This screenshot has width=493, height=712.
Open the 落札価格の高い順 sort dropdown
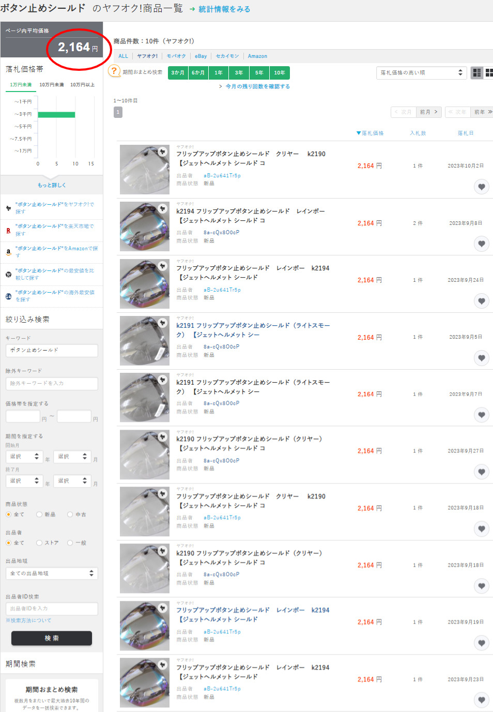coord(421,73)
